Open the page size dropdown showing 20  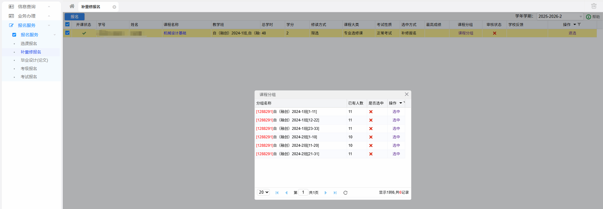tap(263, 192)
